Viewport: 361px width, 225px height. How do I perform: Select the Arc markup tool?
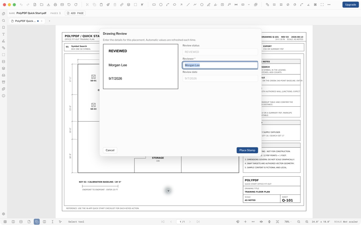[168, 5]
